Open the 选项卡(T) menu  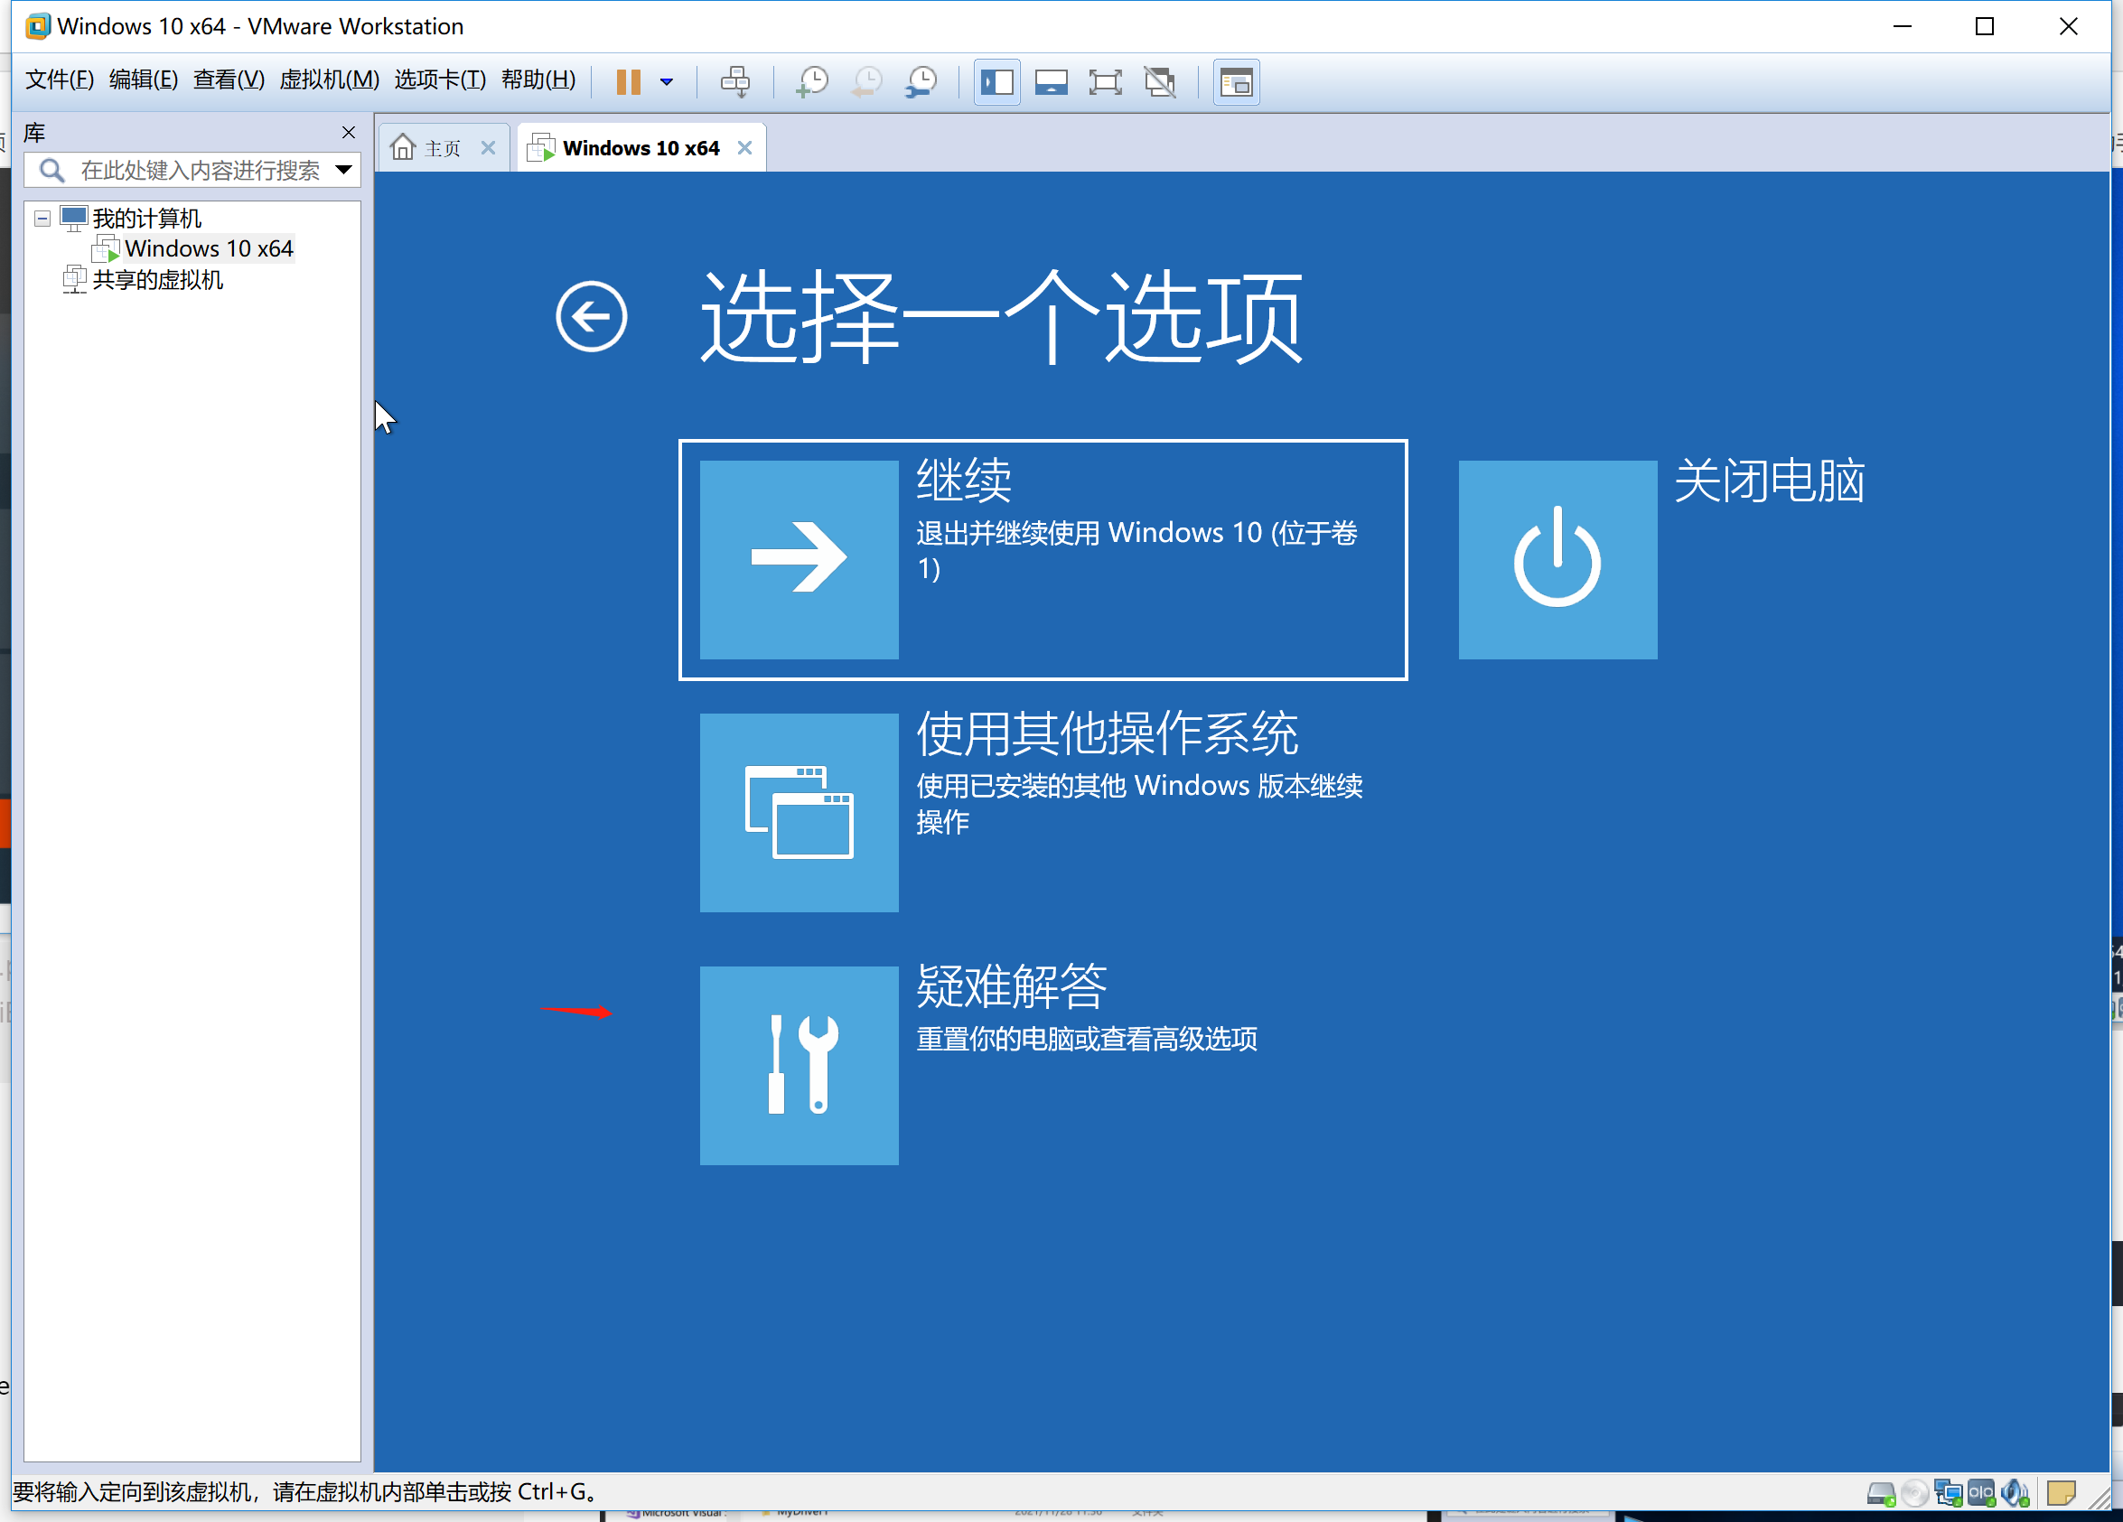click(439, 79)
